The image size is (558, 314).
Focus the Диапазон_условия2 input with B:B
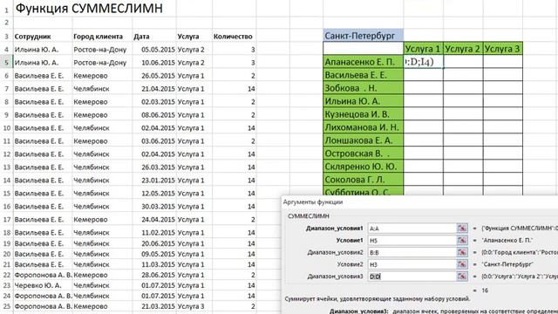pos(412,252)
